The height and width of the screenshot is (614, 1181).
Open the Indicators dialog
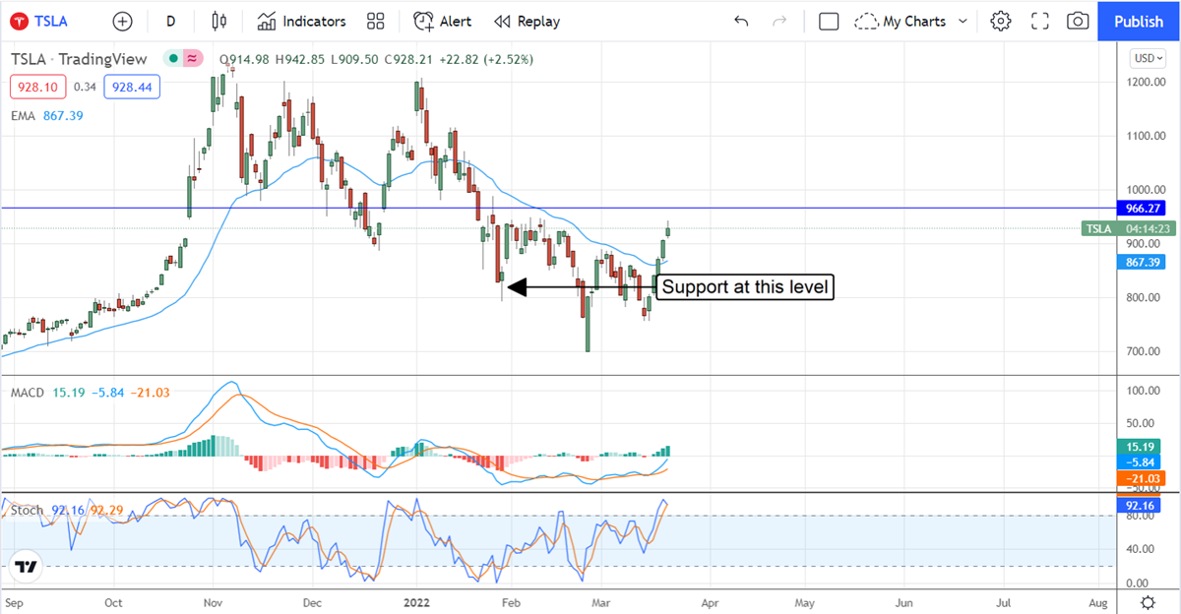tap(302, 21)
